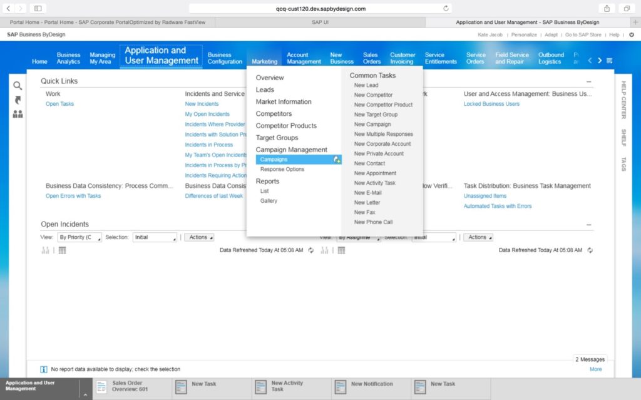Click the Open Tasks link under Work
This screenshot has width=641, height=400.
pyautogui.click(x=59, y=104)
